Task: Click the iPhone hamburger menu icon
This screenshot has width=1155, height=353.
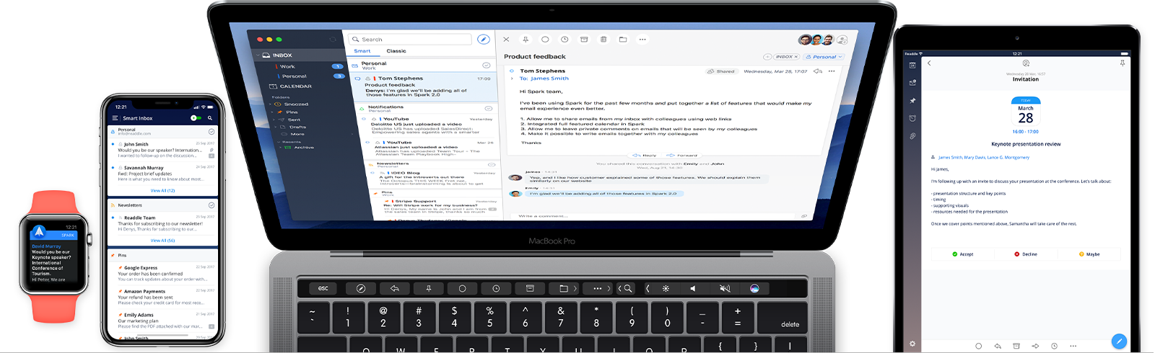Action: (115, 117)
